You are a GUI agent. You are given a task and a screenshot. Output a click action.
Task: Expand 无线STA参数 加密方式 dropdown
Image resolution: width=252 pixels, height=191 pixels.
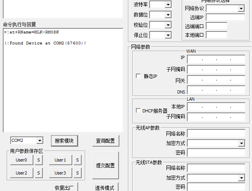tap(241, 178)
